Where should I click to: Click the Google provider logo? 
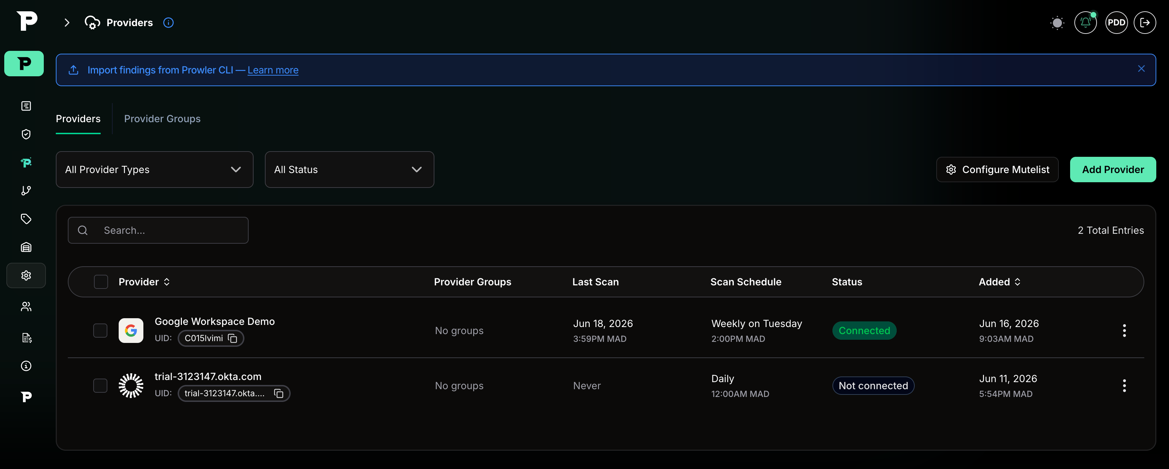131,331
